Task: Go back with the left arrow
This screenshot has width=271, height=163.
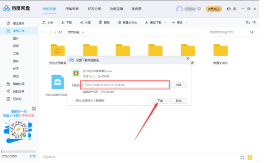Action: (x=43, y=32)
